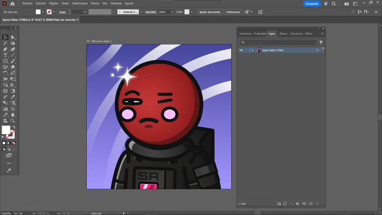Select the Shaper tool
Image resolution: width=382 pixels, height=215 pixels.
click(5, 67)
